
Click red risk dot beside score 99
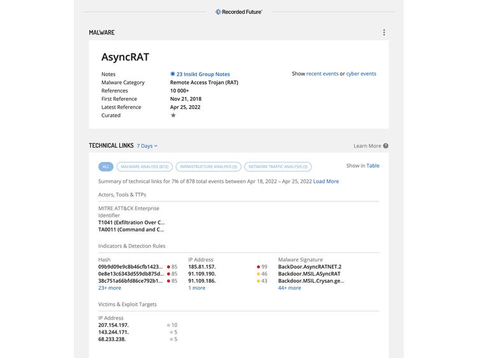pyautogui.click(x=257, y=266)
